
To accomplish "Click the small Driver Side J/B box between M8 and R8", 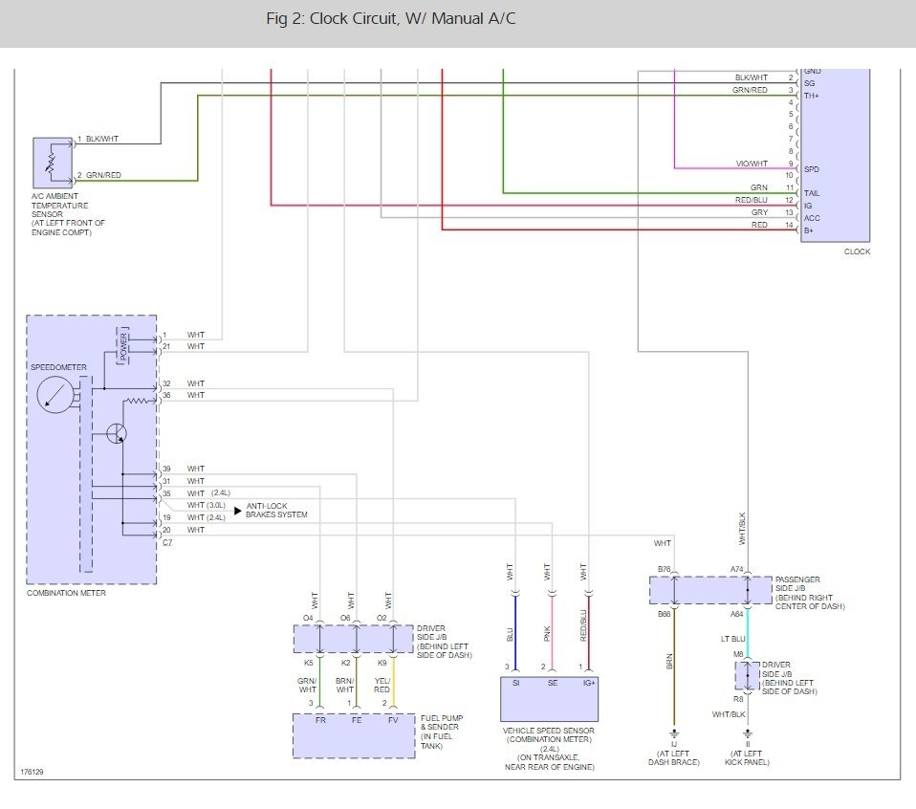I will coord(747,675).
